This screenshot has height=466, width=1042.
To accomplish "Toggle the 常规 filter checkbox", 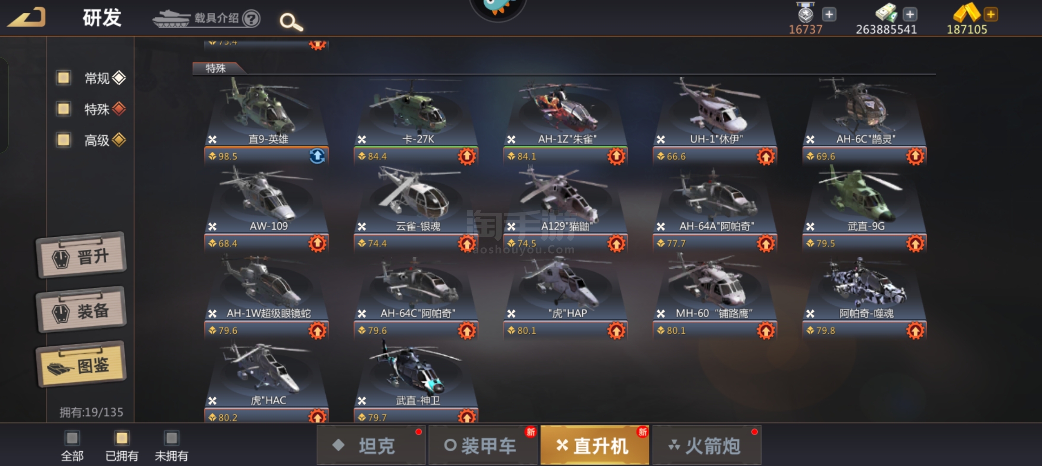I will 64,78.
